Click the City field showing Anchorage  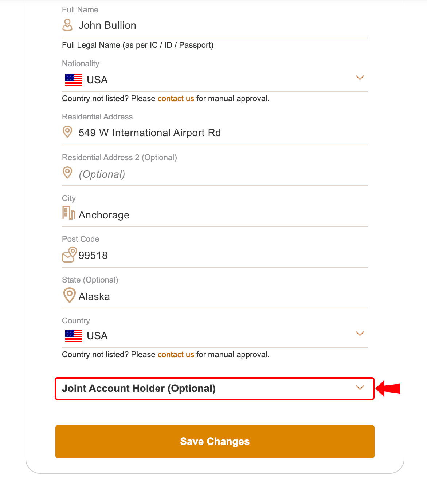[x=219, y=215]
